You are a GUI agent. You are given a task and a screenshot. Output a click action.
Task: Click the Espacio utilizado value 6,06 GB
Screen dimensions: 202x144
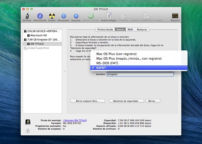[135, 126]
